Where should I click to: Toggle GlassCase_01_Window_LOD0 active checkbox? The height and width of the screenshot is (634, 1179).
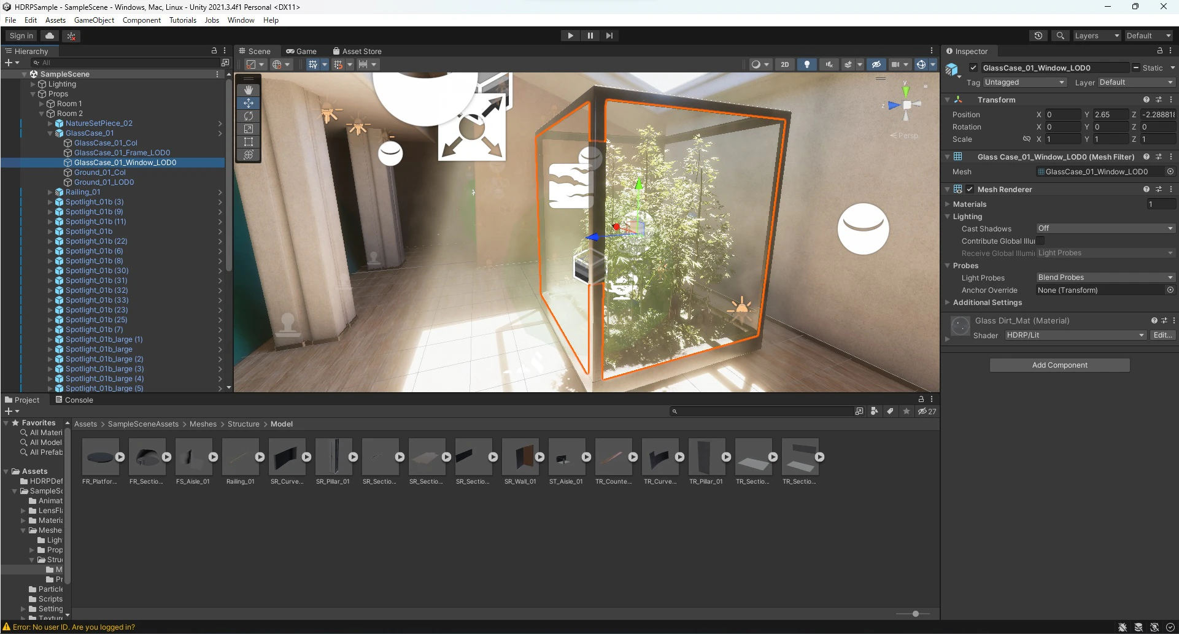click(x=973, y=68)
